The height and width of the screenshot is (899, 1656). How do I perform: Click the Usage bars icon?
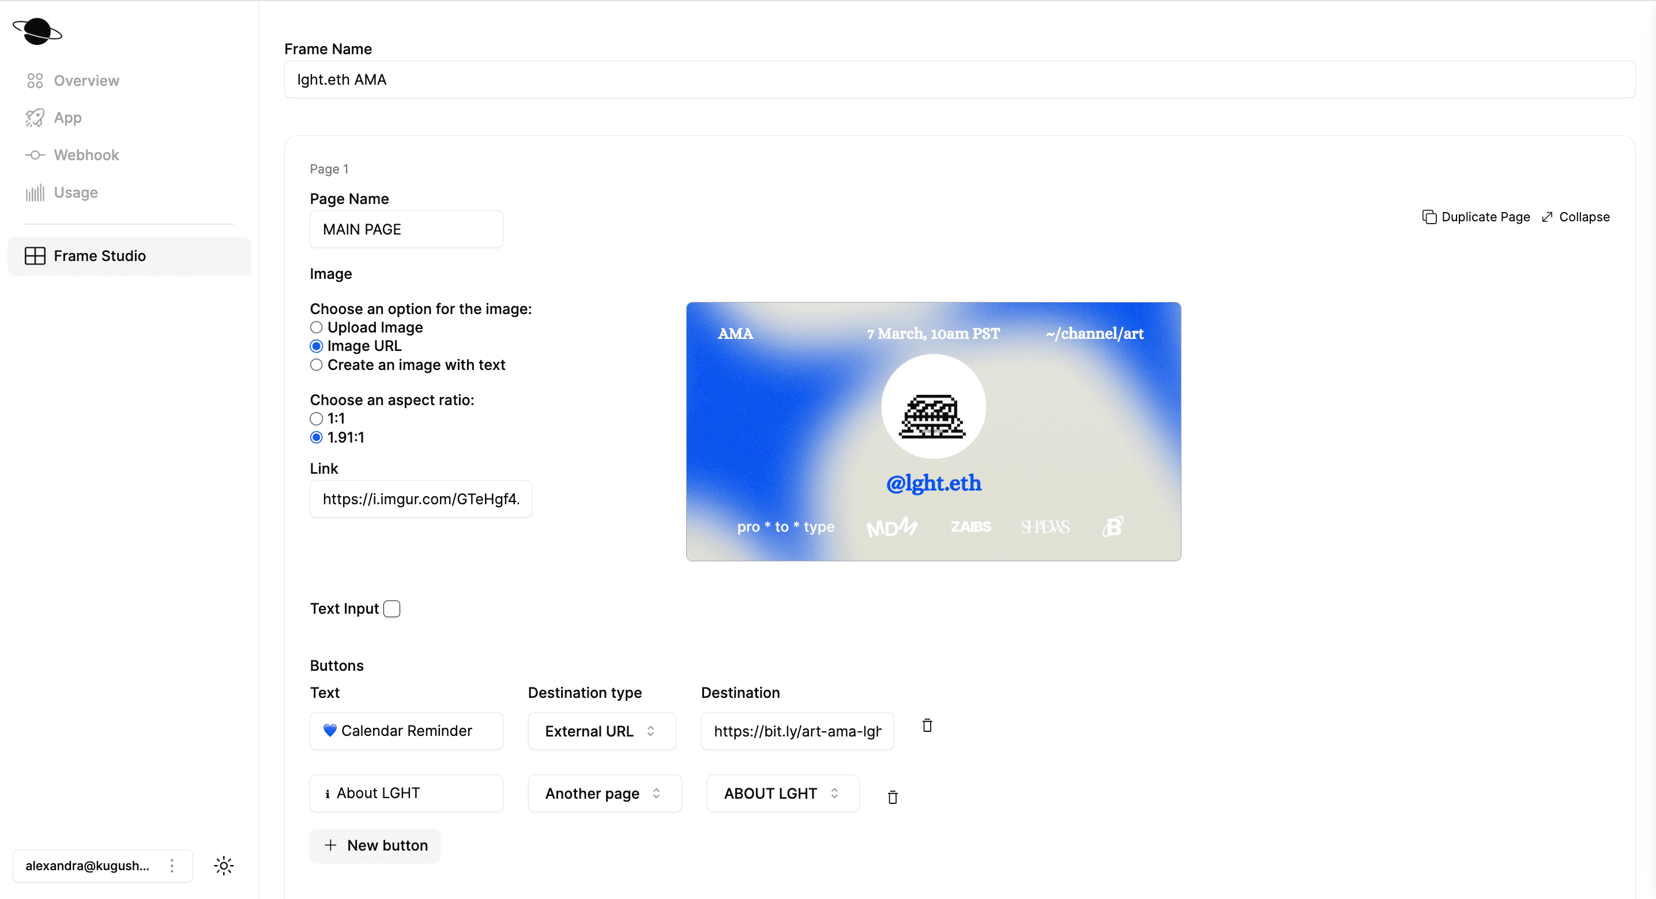[35, 193]
